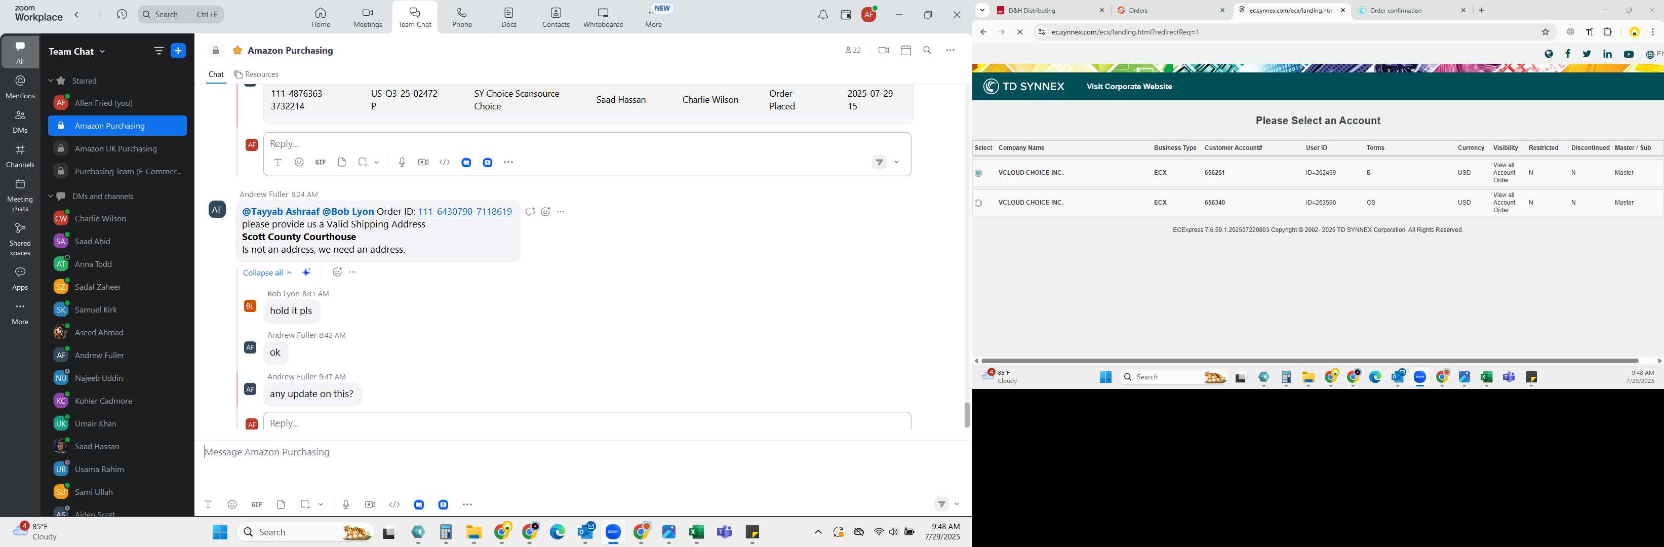The height and width of the screenshot is (547, 1664).
Task: Open the Mentions view in Zoom sidebar
Action: tap(20, 87)
